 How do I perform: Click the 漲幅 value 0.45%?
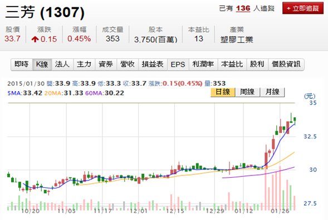[79, 39]
